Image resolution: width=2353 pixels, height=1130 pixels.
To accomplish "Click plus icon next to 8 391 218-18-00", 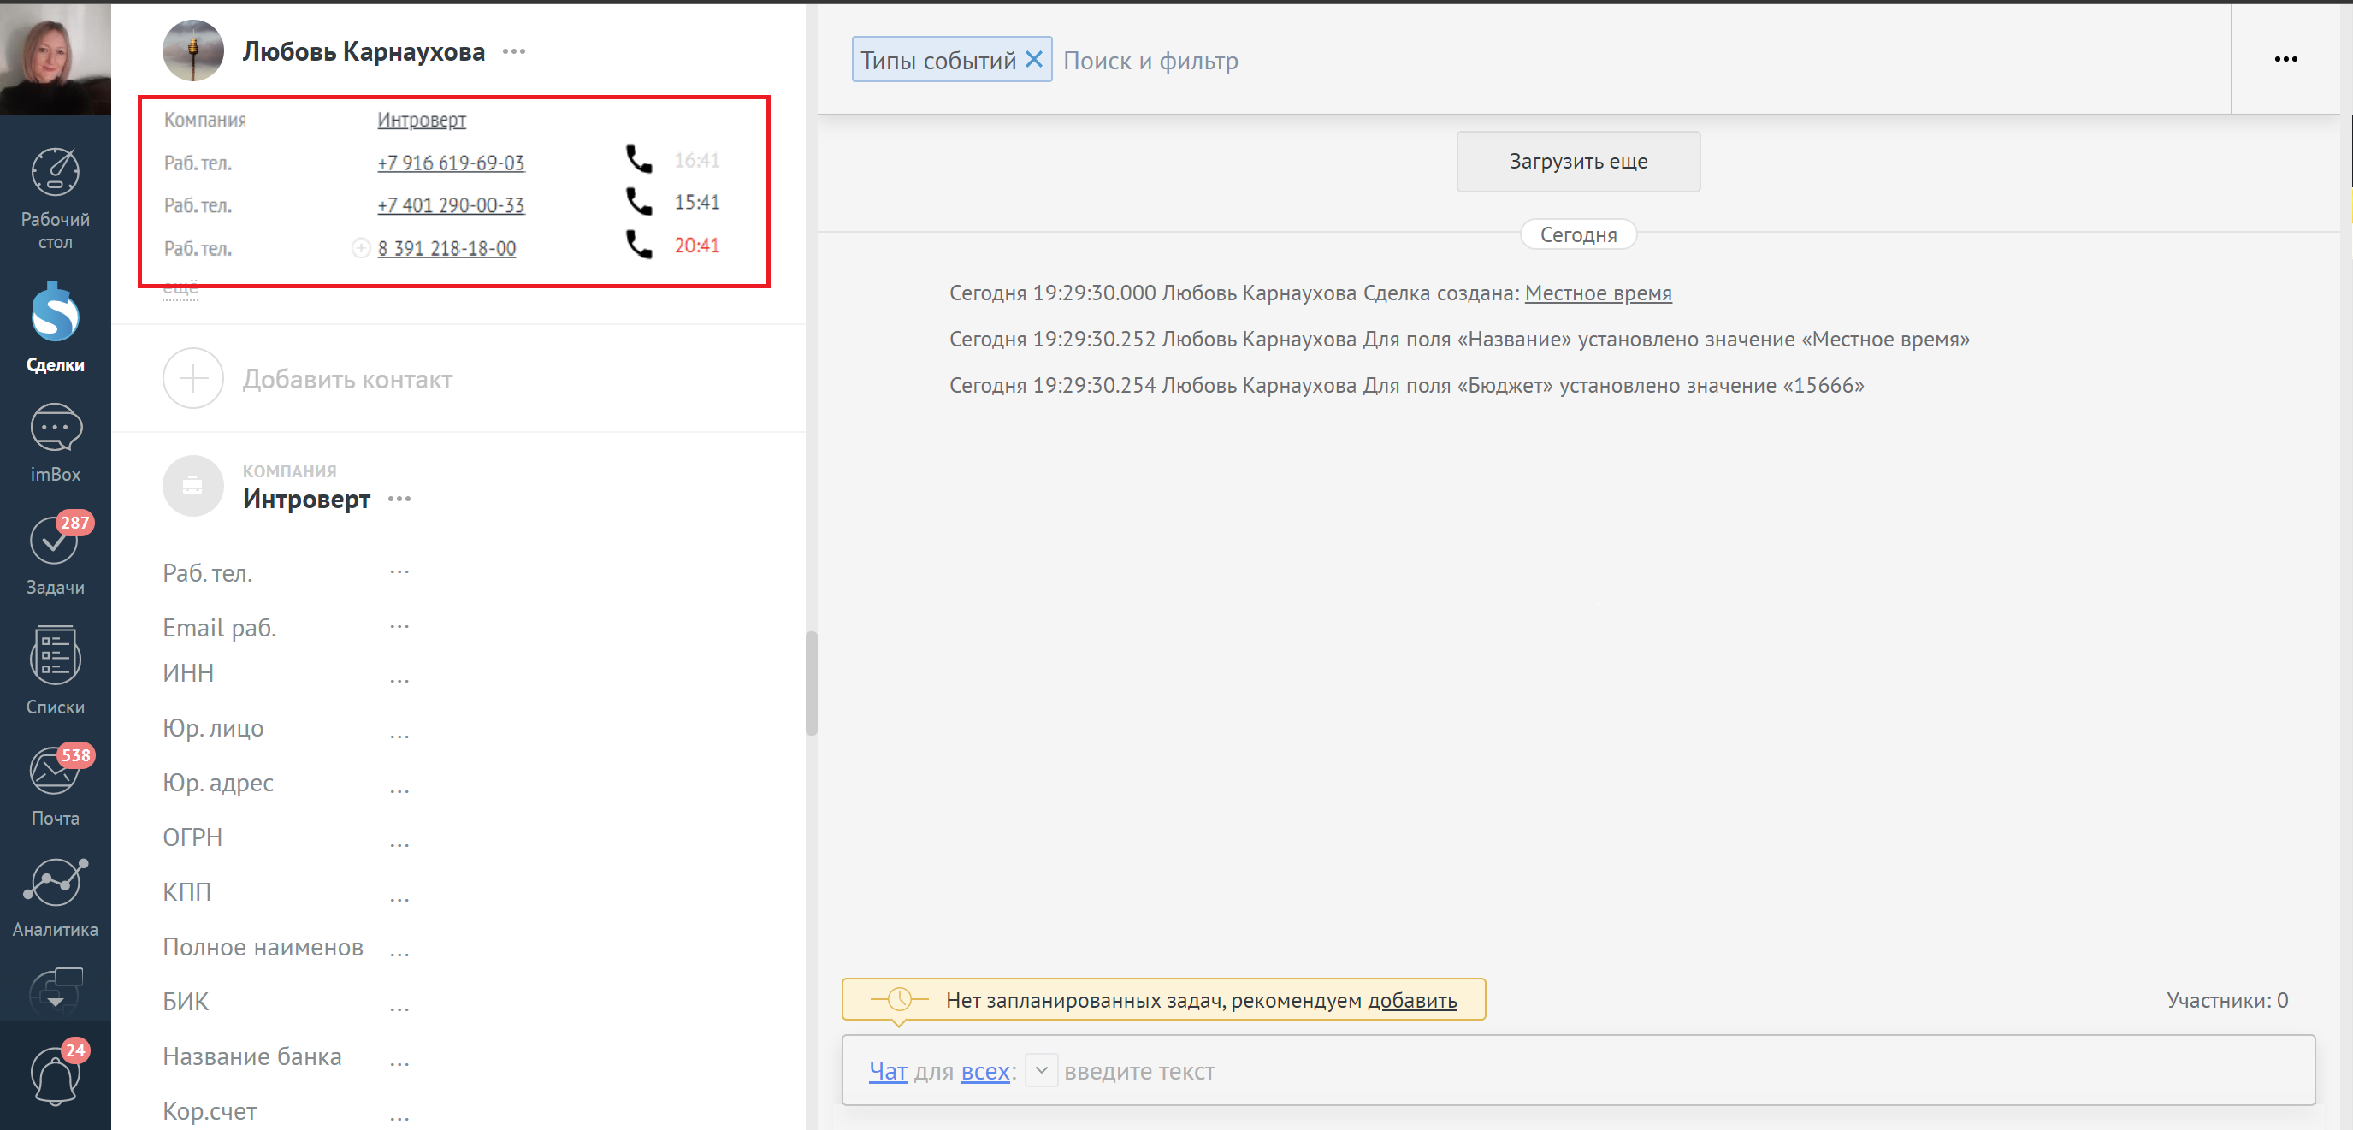I will pyautogui.click(x=361, y=247).
